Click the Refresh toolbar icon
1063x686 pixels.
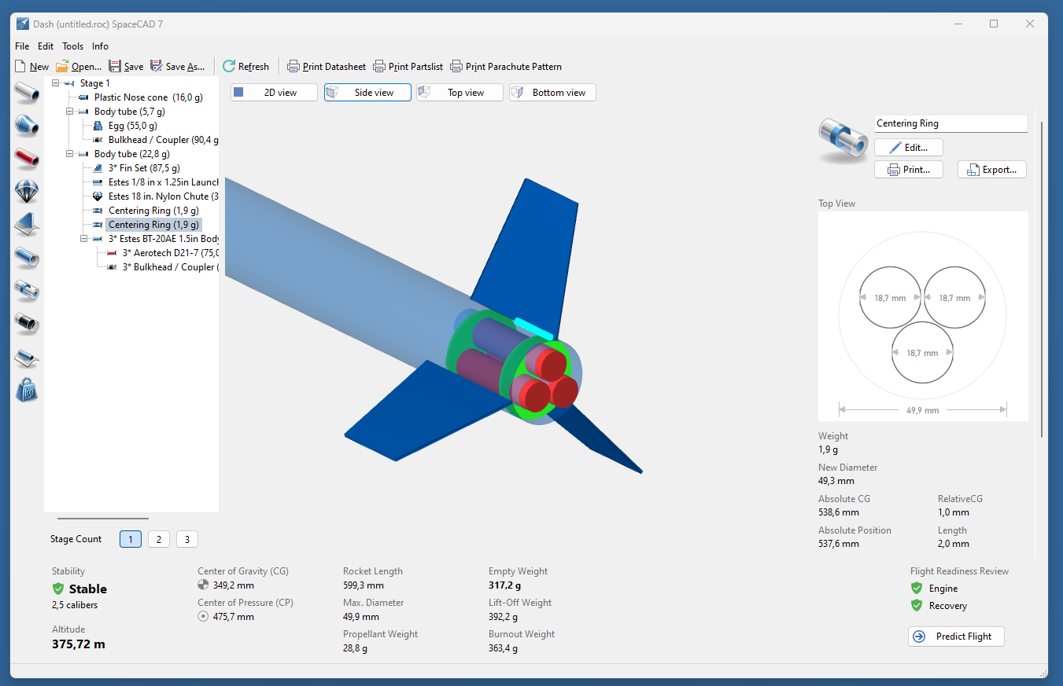[229, 67]
